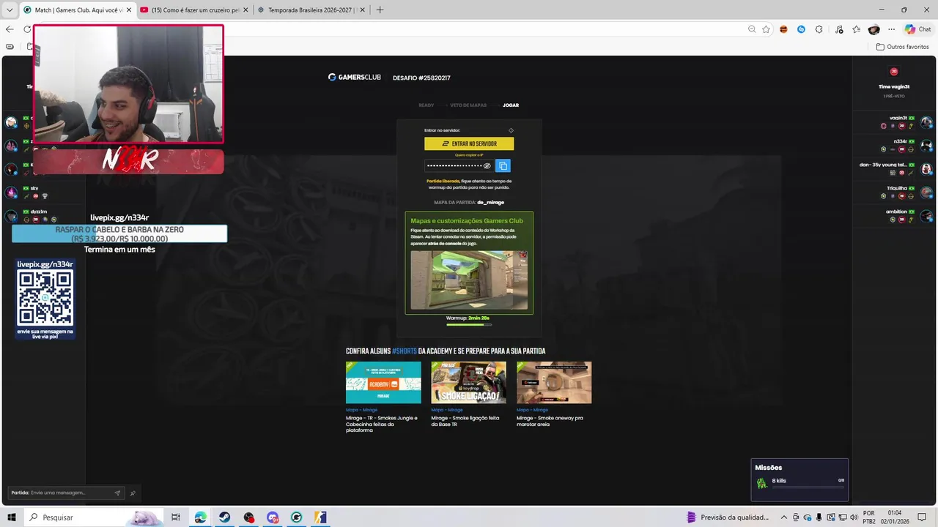Open Smoke ligação feita da Base TR title

(465, 421)
